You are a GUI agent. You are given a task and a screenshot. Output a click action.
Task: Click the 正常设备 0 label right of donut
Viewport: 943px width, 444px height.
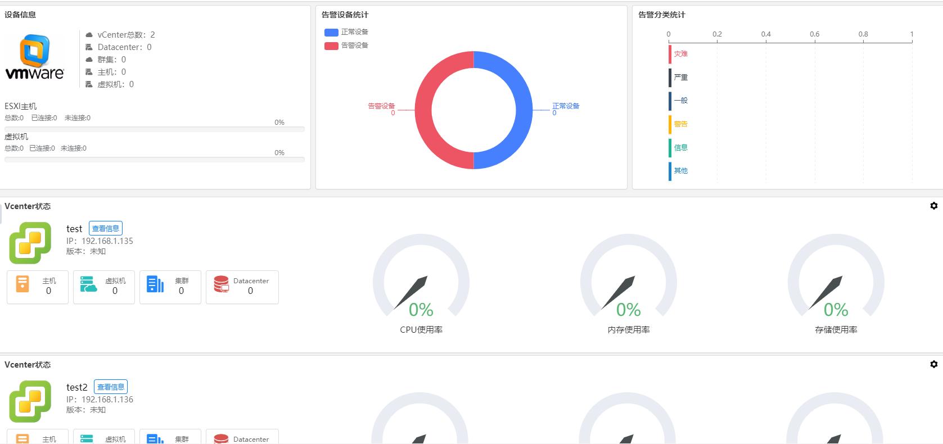[566, 109]
